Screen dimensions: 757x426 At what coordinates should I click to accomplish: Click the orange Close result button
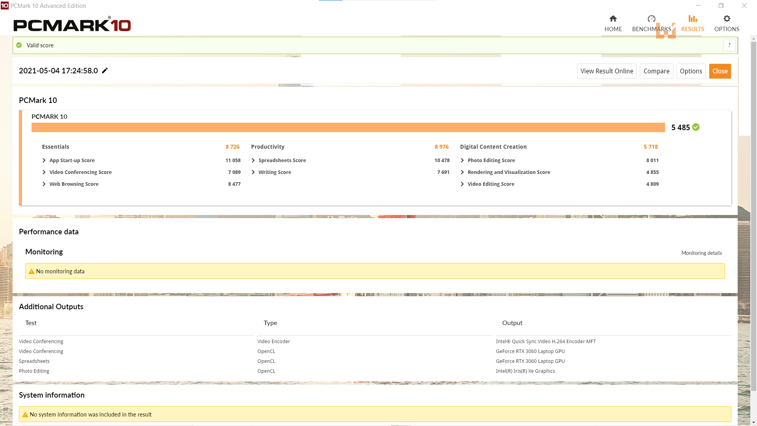pyautogui.click(x=720, y=71)
